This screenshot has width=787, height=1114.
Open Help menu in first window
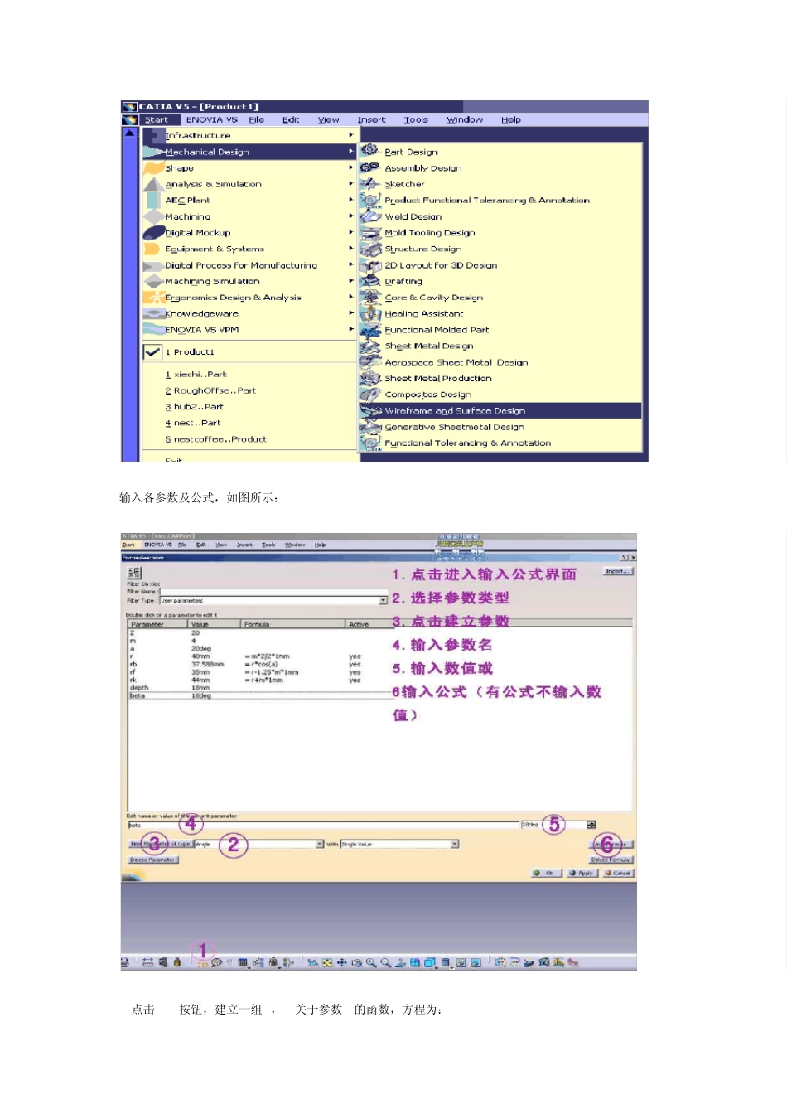(x=511, y=119)
